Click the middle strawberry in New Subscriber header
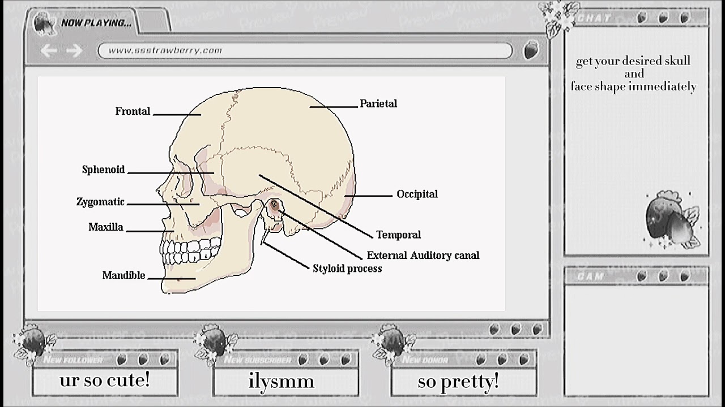The image size is (725, 407). point(322,360)
